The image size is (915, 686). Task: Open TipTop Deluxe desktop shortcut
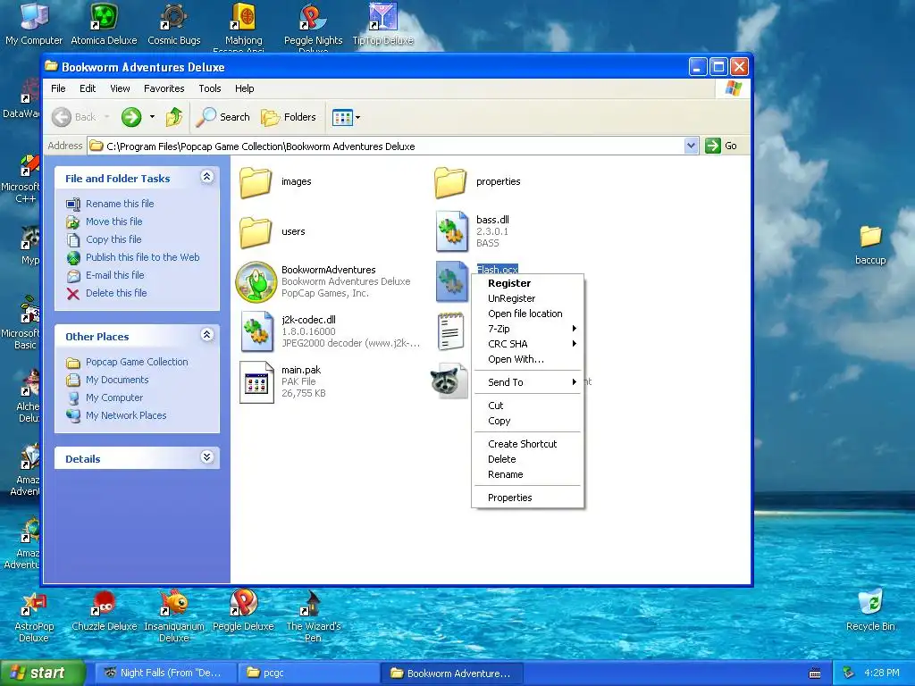click(382, 24)
